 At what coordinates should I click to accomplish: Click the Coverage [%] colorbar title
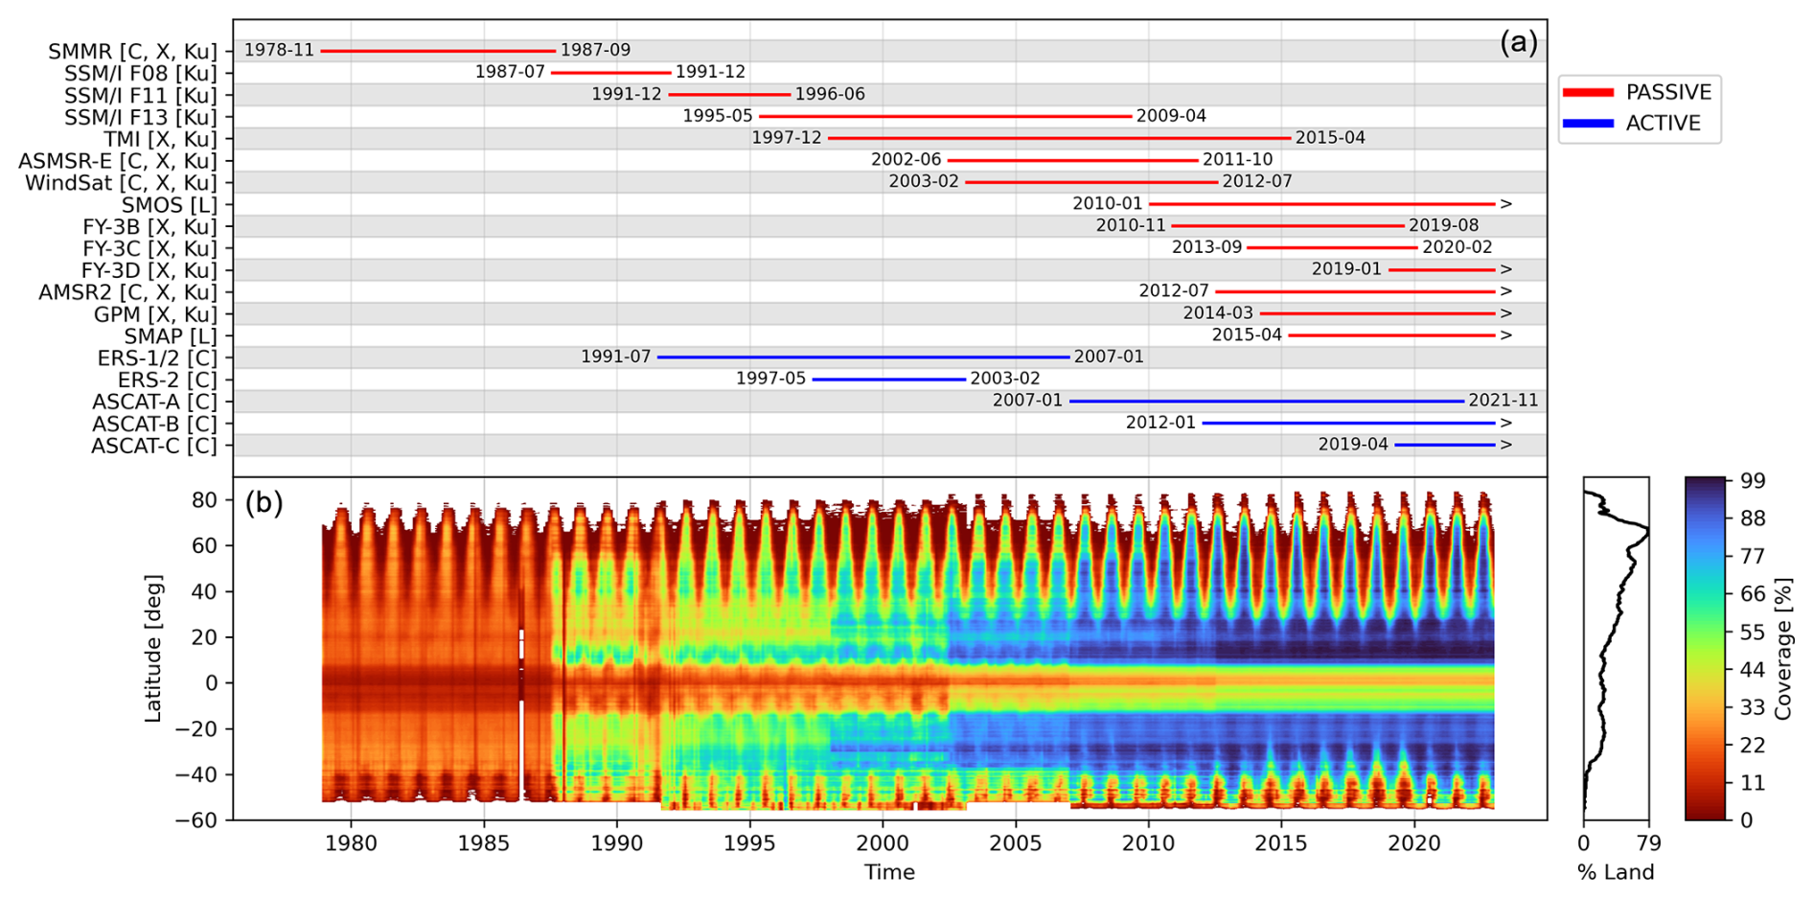[x=1782, y=649]
